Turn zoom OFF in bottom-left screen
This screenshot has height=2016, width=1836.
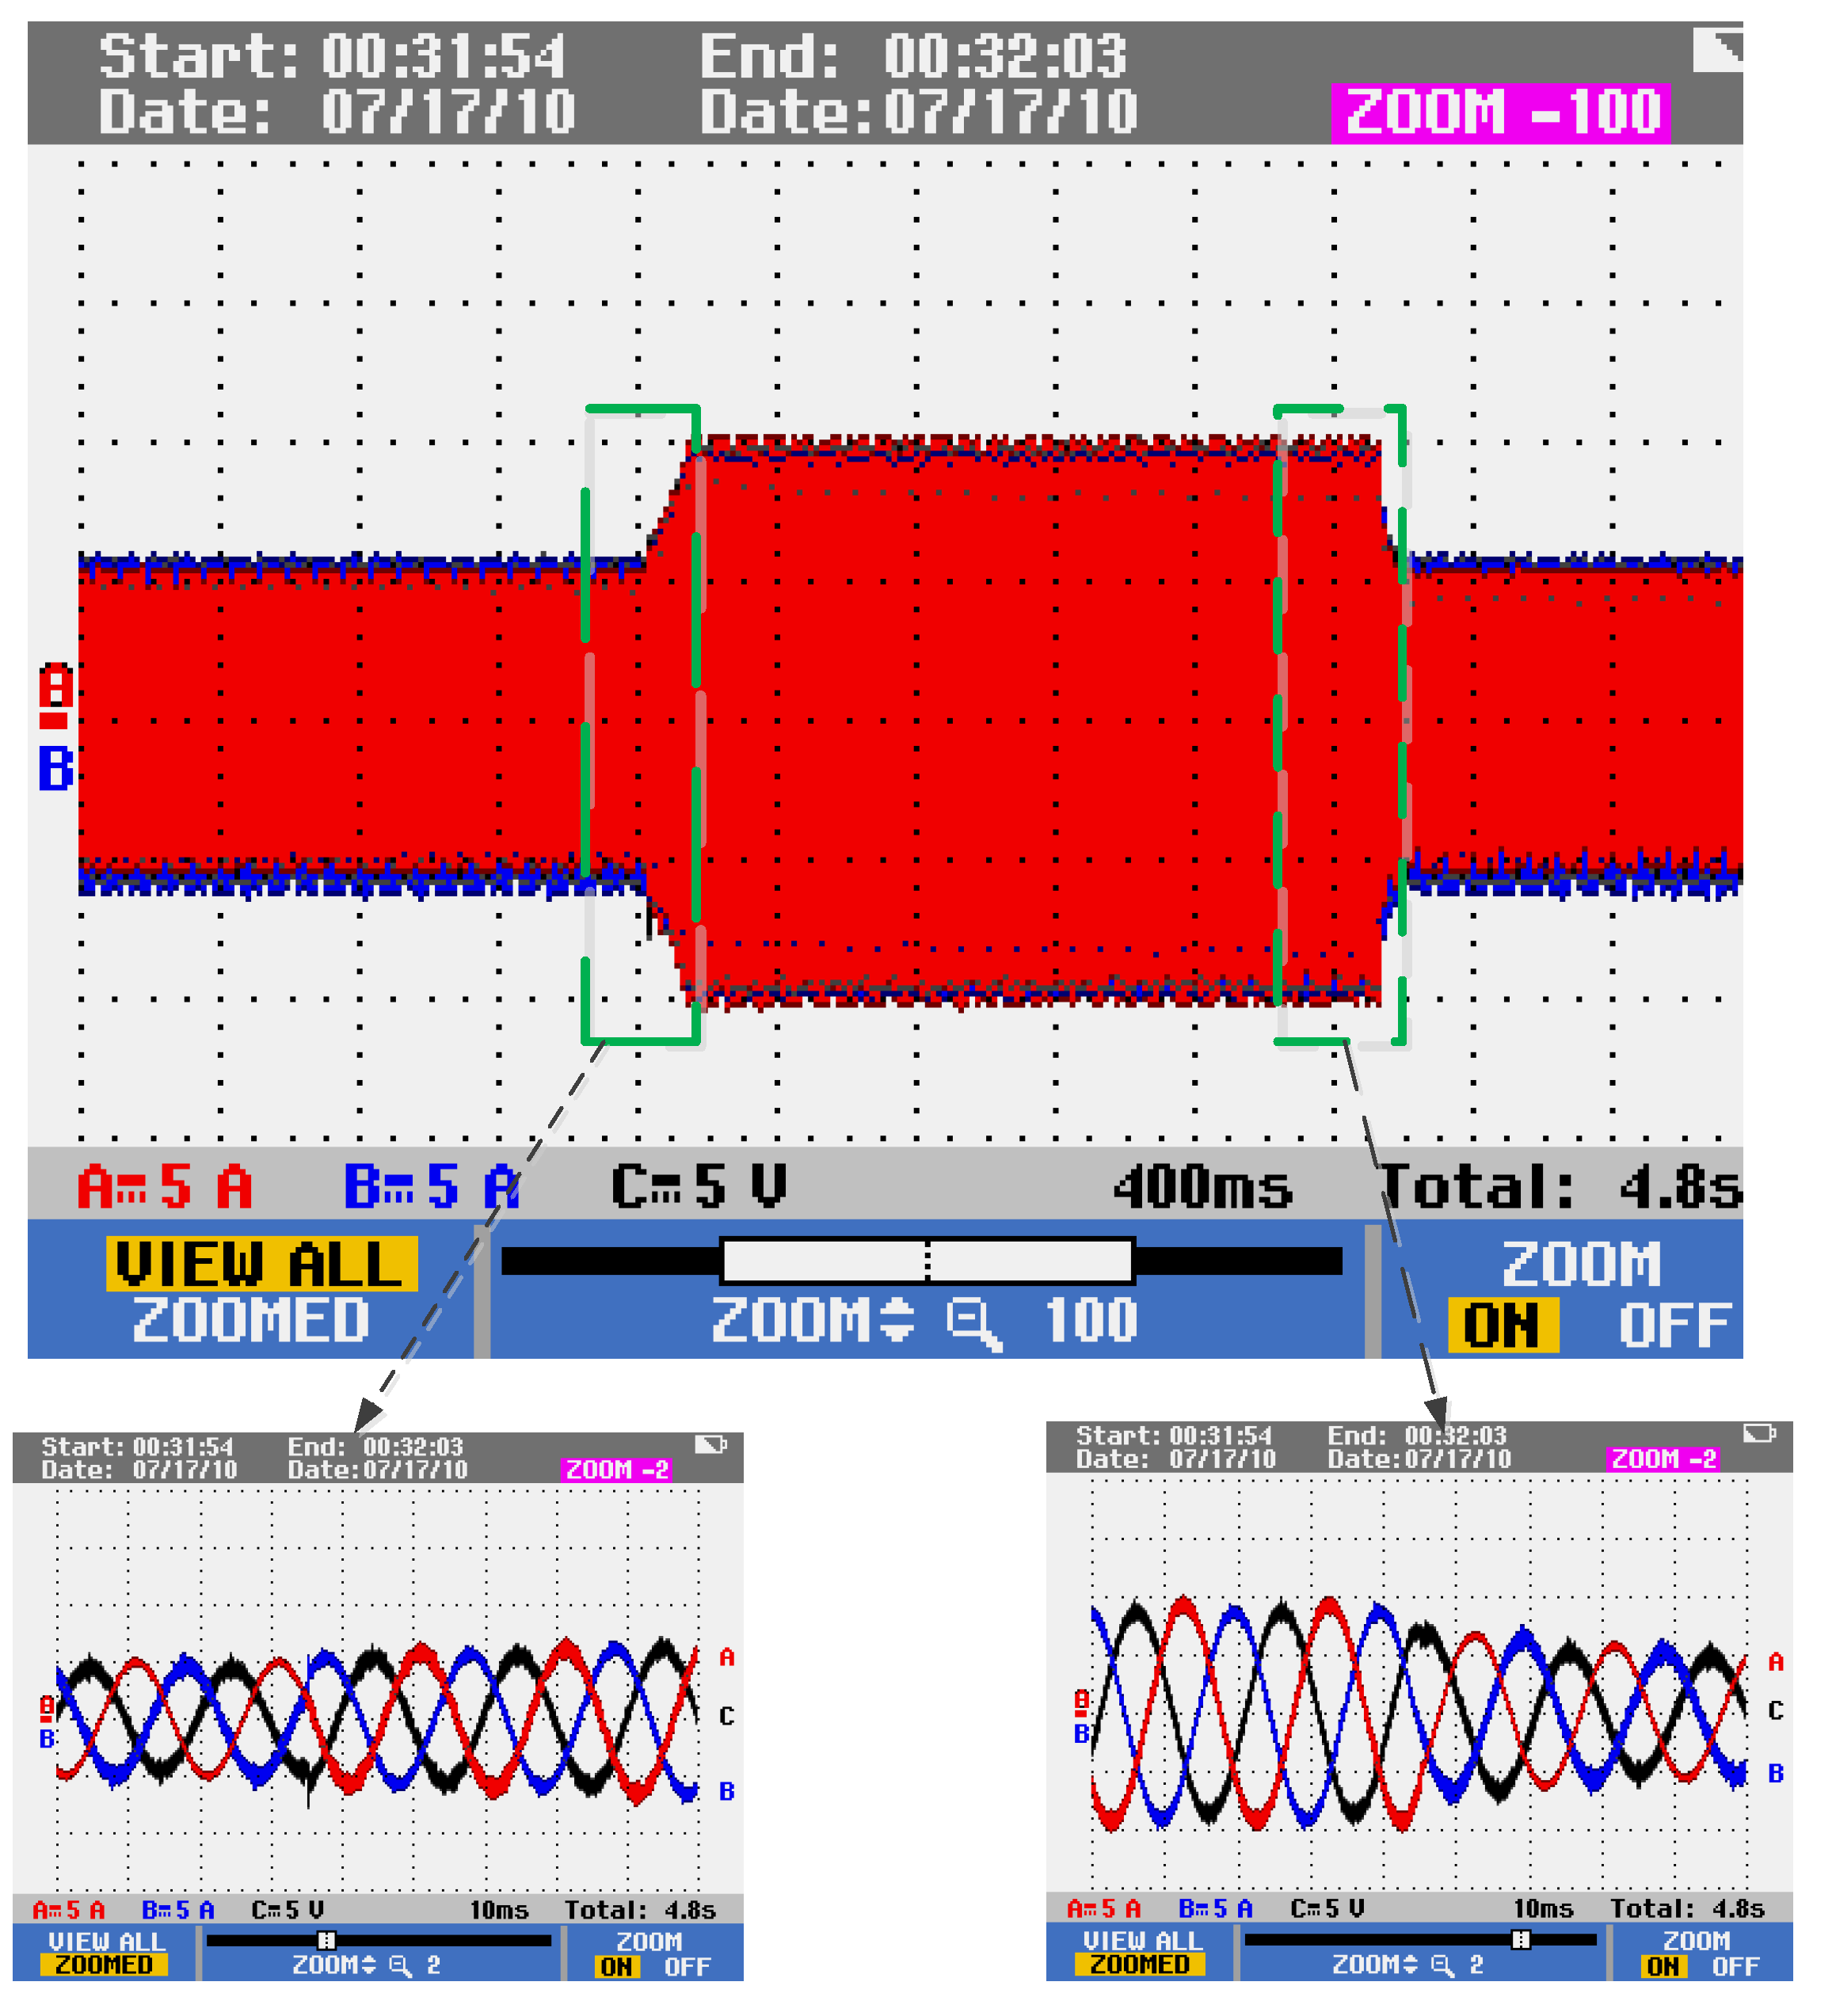point(687,1966)
